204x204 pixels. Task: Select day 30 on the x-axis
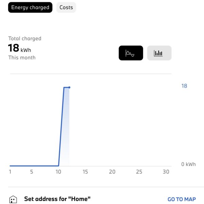(166, 172)
